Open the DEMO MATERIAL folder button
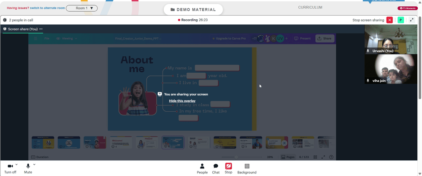The image size is (422, 176). pos(193,10)
